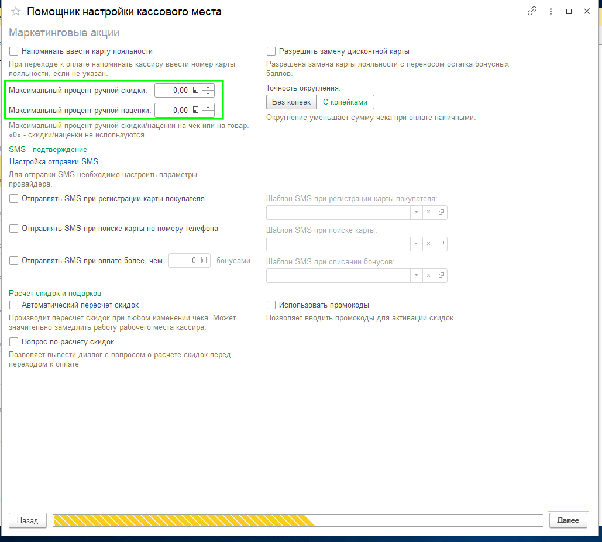Add form to favorites with star icon
The height and width of the screenshot is (542, 602).
[16, 11]
